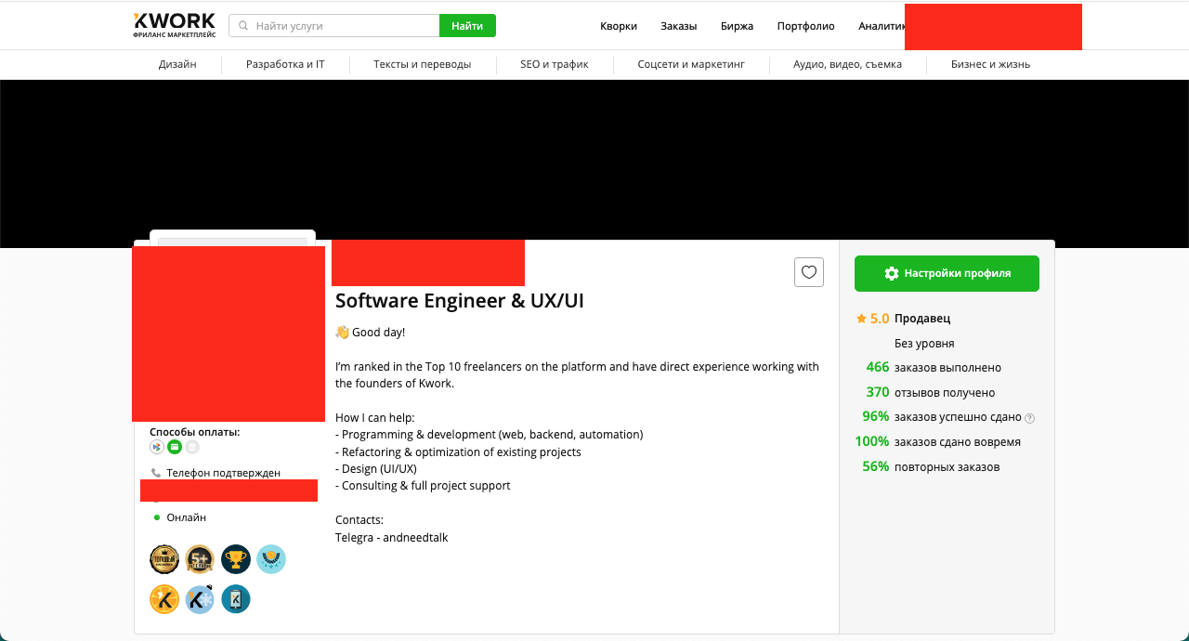1189x641 pixels.
Task: Click the green bank card payment icon
Action: 175,447
